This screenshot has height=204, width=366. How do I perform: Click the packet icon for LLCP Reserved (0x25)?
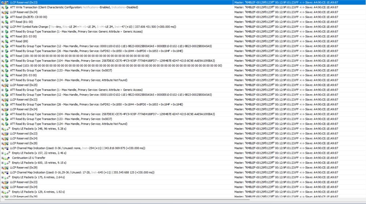7,85
